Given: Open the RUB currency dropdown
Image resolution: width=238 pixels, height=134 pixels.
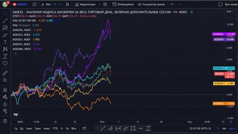Looking at the screenshot, I should 229,12.
